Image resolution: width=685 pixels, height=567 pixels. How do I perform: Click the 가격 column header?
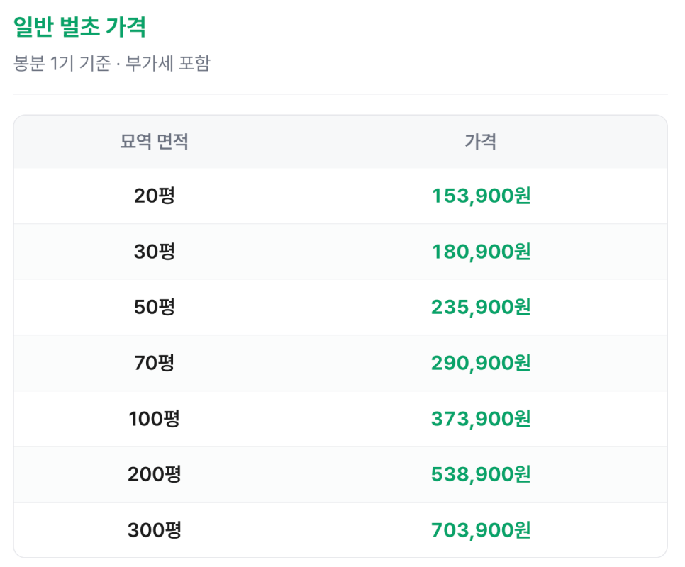(480, 142)
